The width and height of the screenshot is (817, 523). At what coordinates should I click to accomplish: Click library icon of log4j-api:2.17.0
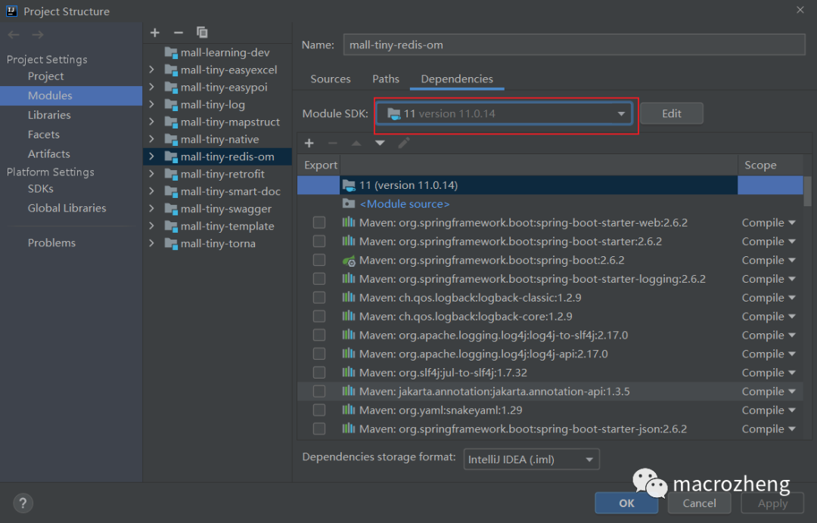(349, 354)
